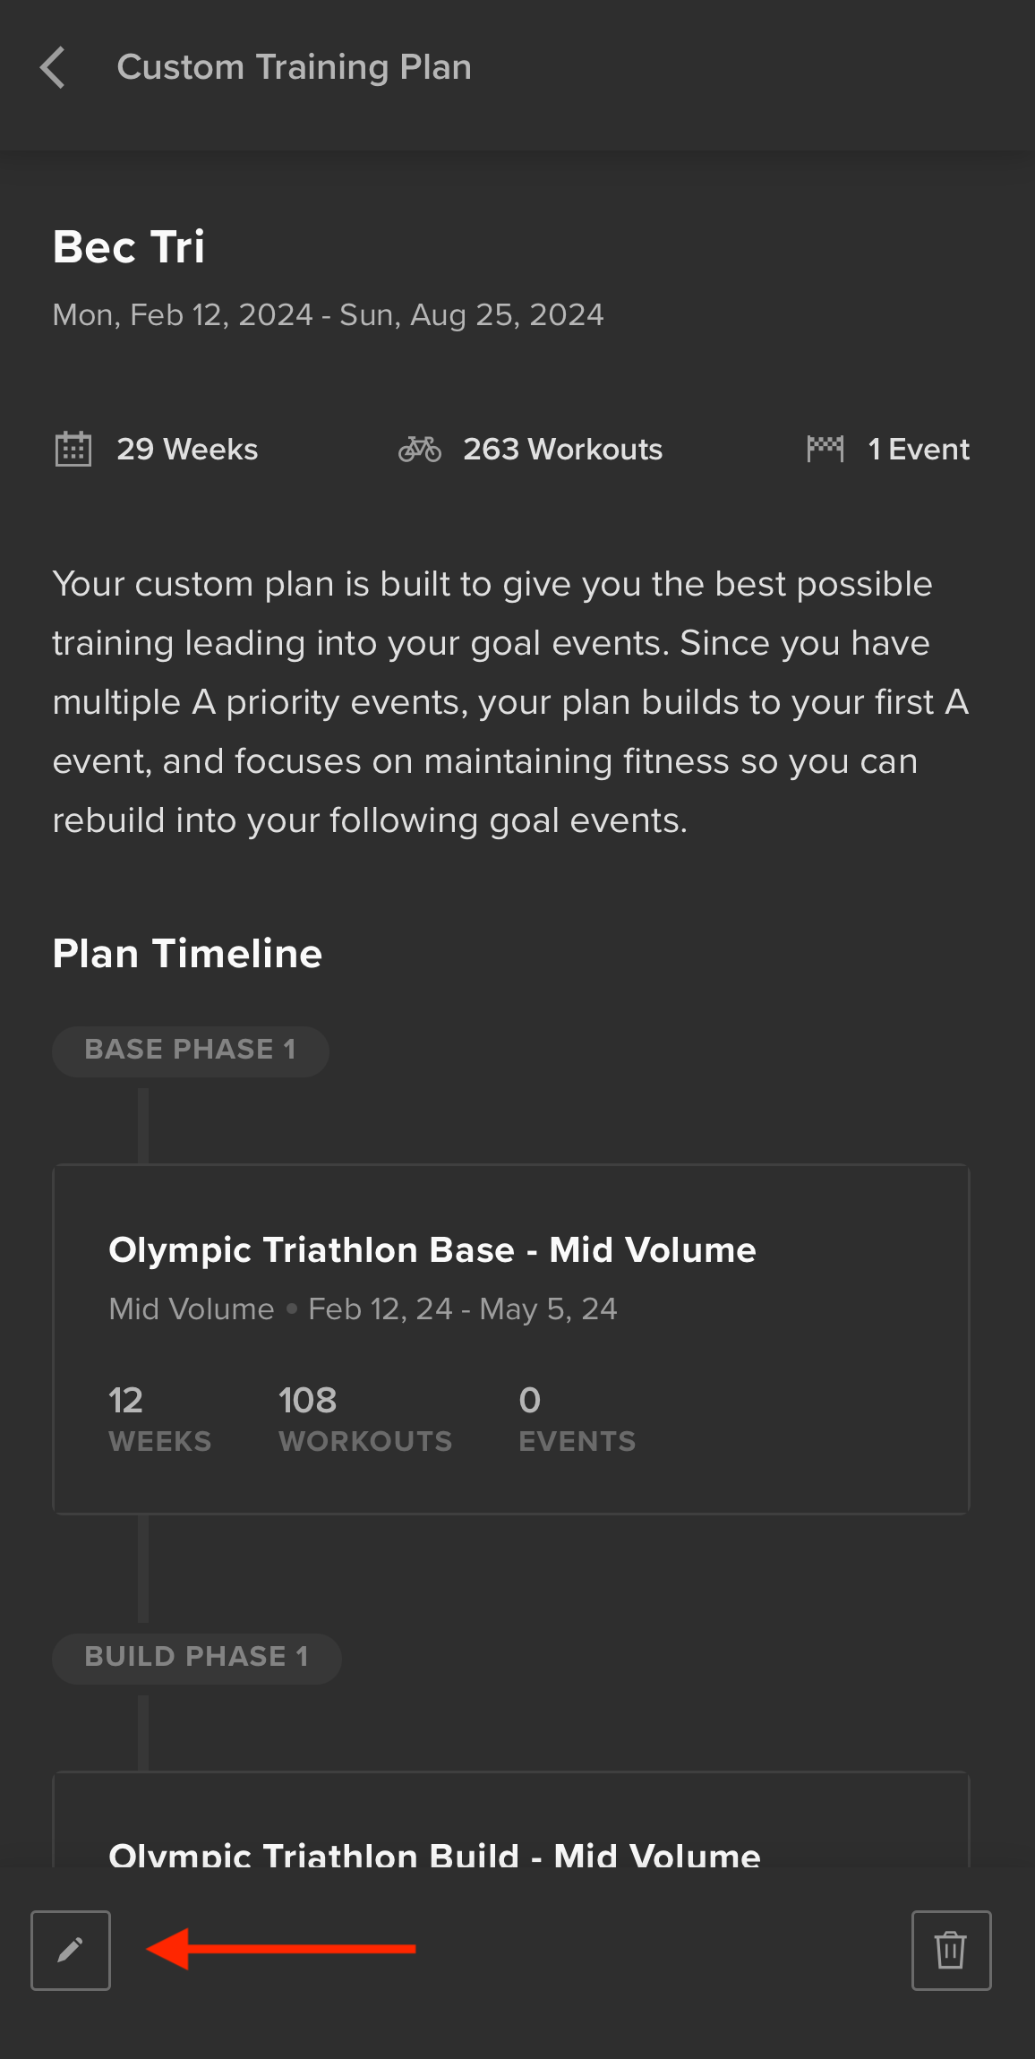
Task: Tap the checkered flag event icon
Action: click(x=825, y=449)
